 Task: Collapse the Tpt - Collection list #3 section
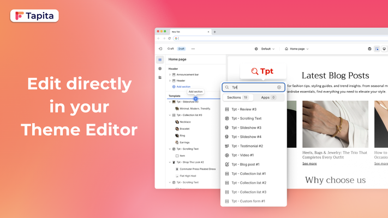click(x=170, y=115)
